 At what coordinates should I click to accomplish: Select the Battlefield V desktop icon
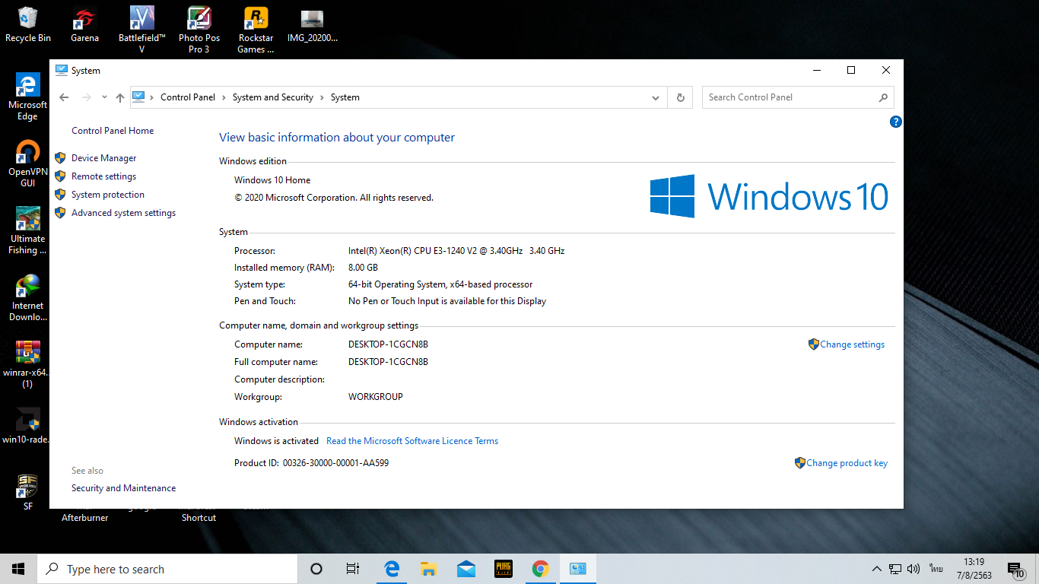[x=142, y=30]
